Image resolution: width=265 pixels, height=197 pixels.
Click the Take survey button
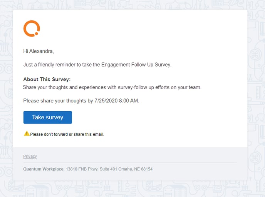click(x=48, y=117)
